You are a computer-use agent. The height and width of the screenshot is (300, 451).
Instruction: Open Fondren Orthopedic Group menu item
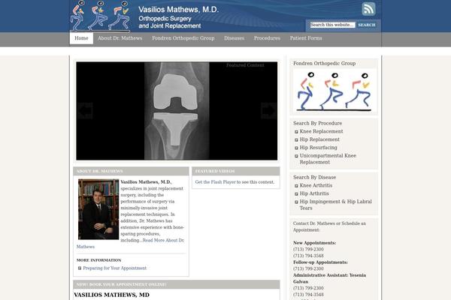[183, 38]
